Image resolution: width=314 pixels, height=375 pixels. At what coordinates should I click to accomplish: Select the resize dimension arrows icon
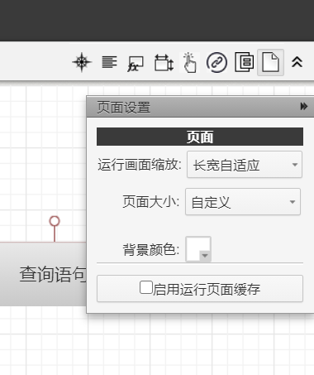[x=164, y=63]
